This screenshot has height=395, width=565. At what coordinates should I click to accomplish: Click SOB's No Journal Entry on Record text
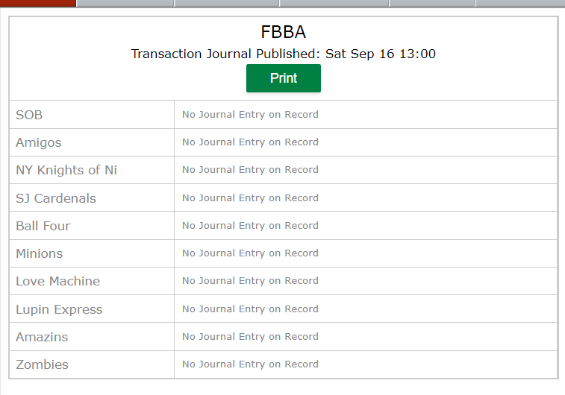[250, 114]
